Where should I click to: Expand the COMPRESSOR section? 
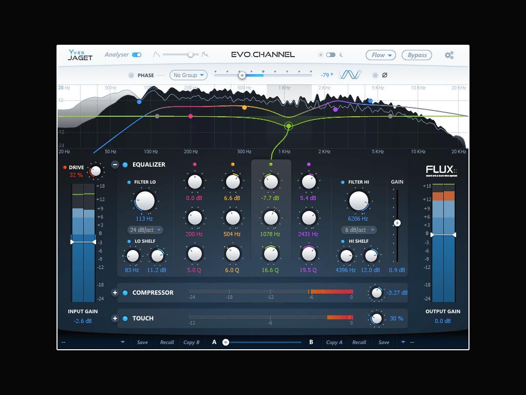[x=115, y=293]
